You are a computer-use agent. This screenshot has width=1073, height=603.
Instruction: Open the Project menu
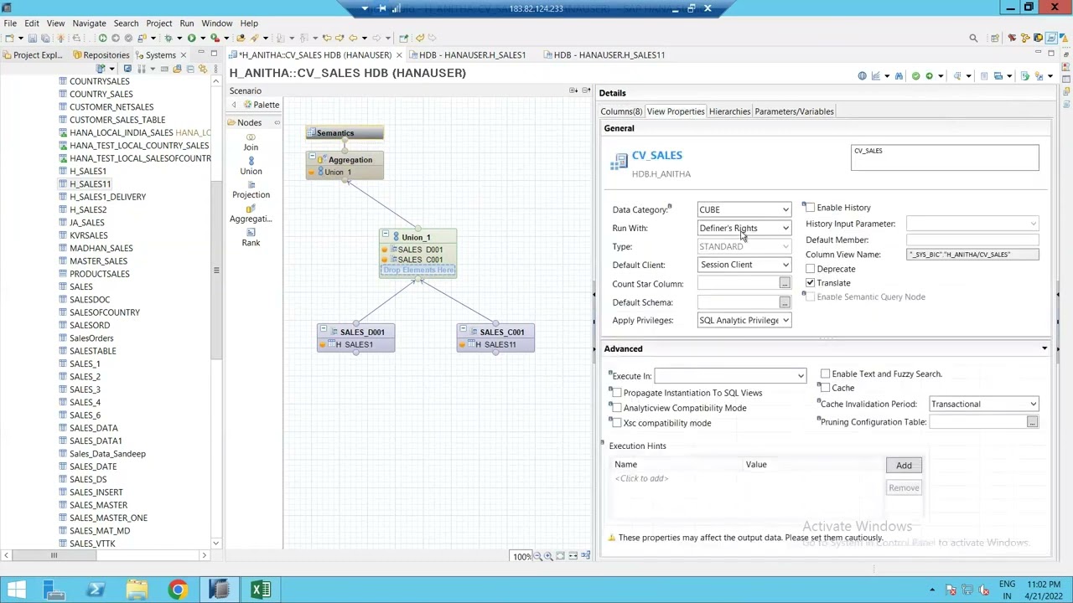[158, 23]
